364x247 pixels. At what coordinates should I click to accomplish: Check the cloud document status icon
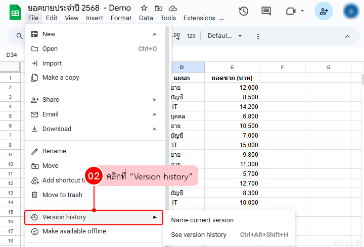[173, 8]
